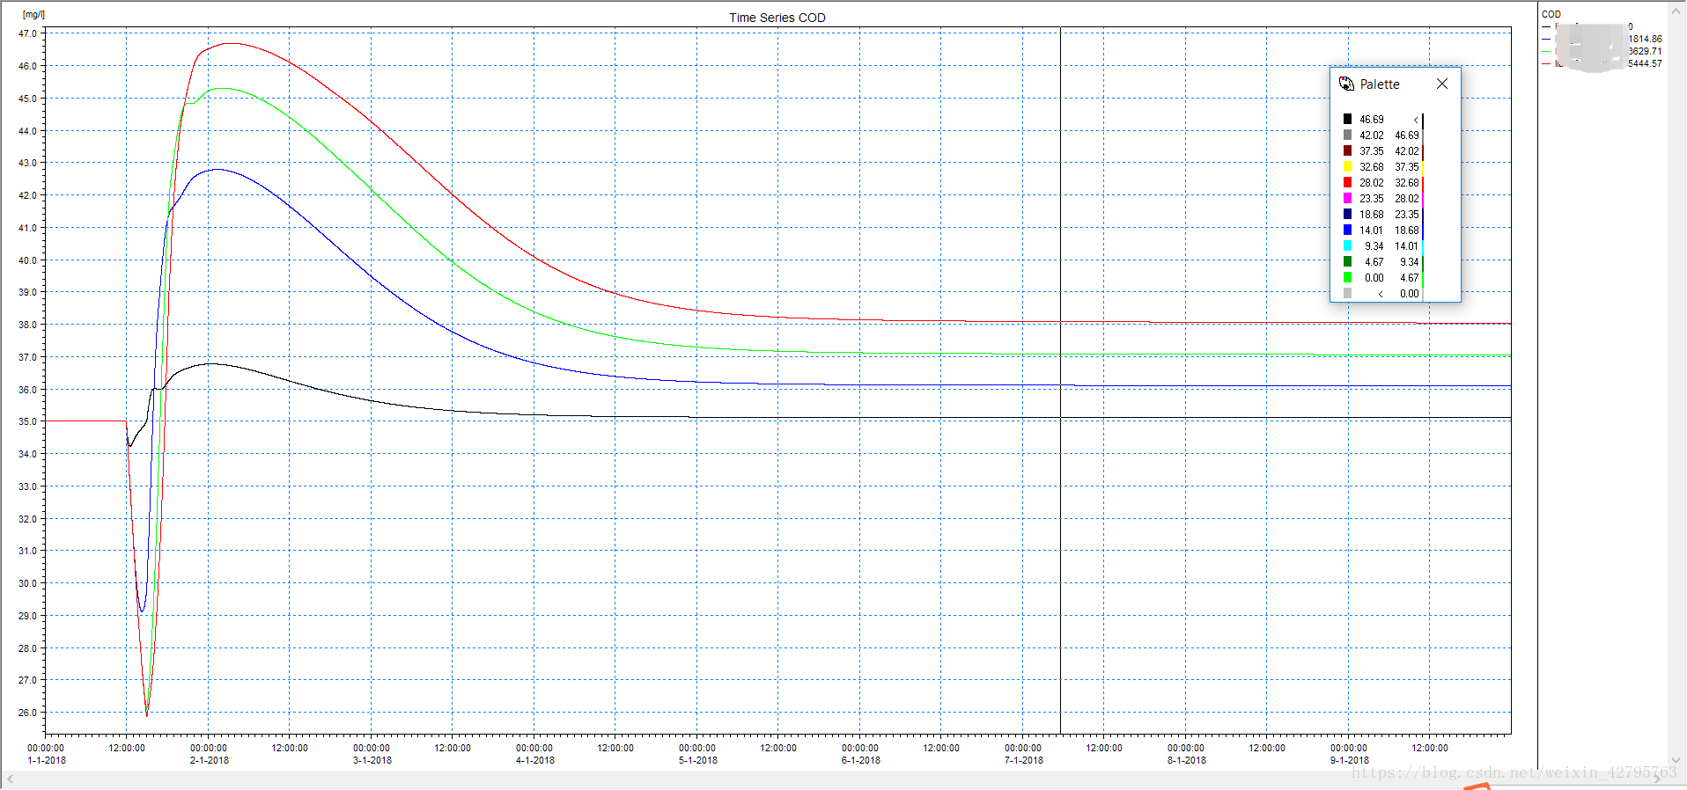Click the chart title Time Series COD
The image size is (1687, 790).
pos(777,18)
